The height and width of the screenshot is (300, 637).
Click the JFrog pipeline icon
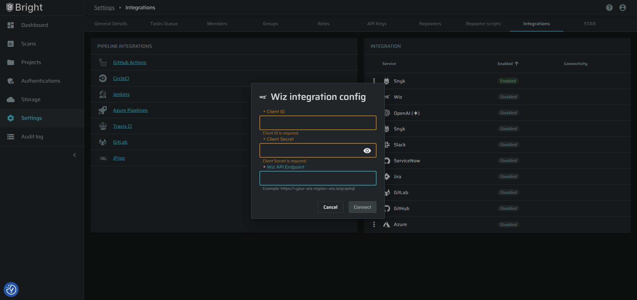[x=103, y=158]
